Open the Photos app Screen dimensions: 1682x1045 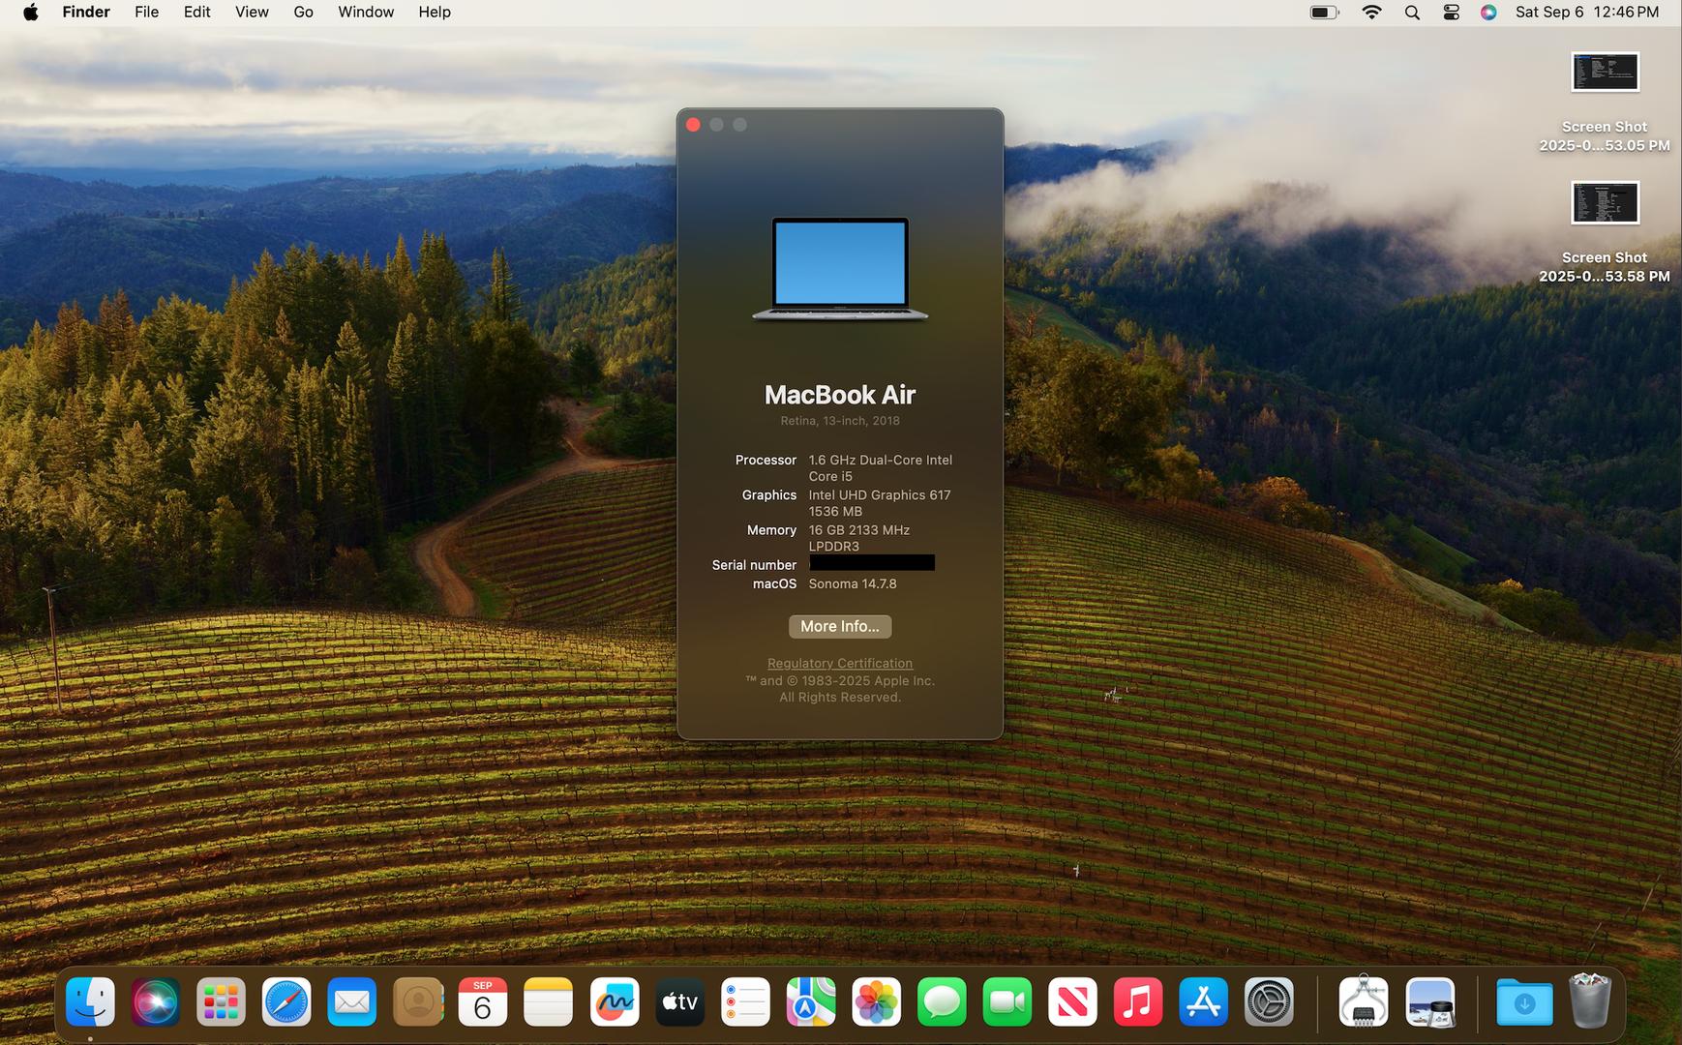876,1001
